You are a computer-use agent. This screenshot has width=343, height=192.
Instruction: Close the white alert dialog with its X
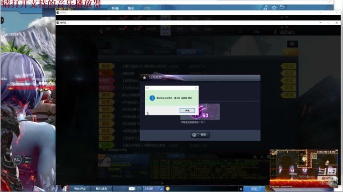196,88
